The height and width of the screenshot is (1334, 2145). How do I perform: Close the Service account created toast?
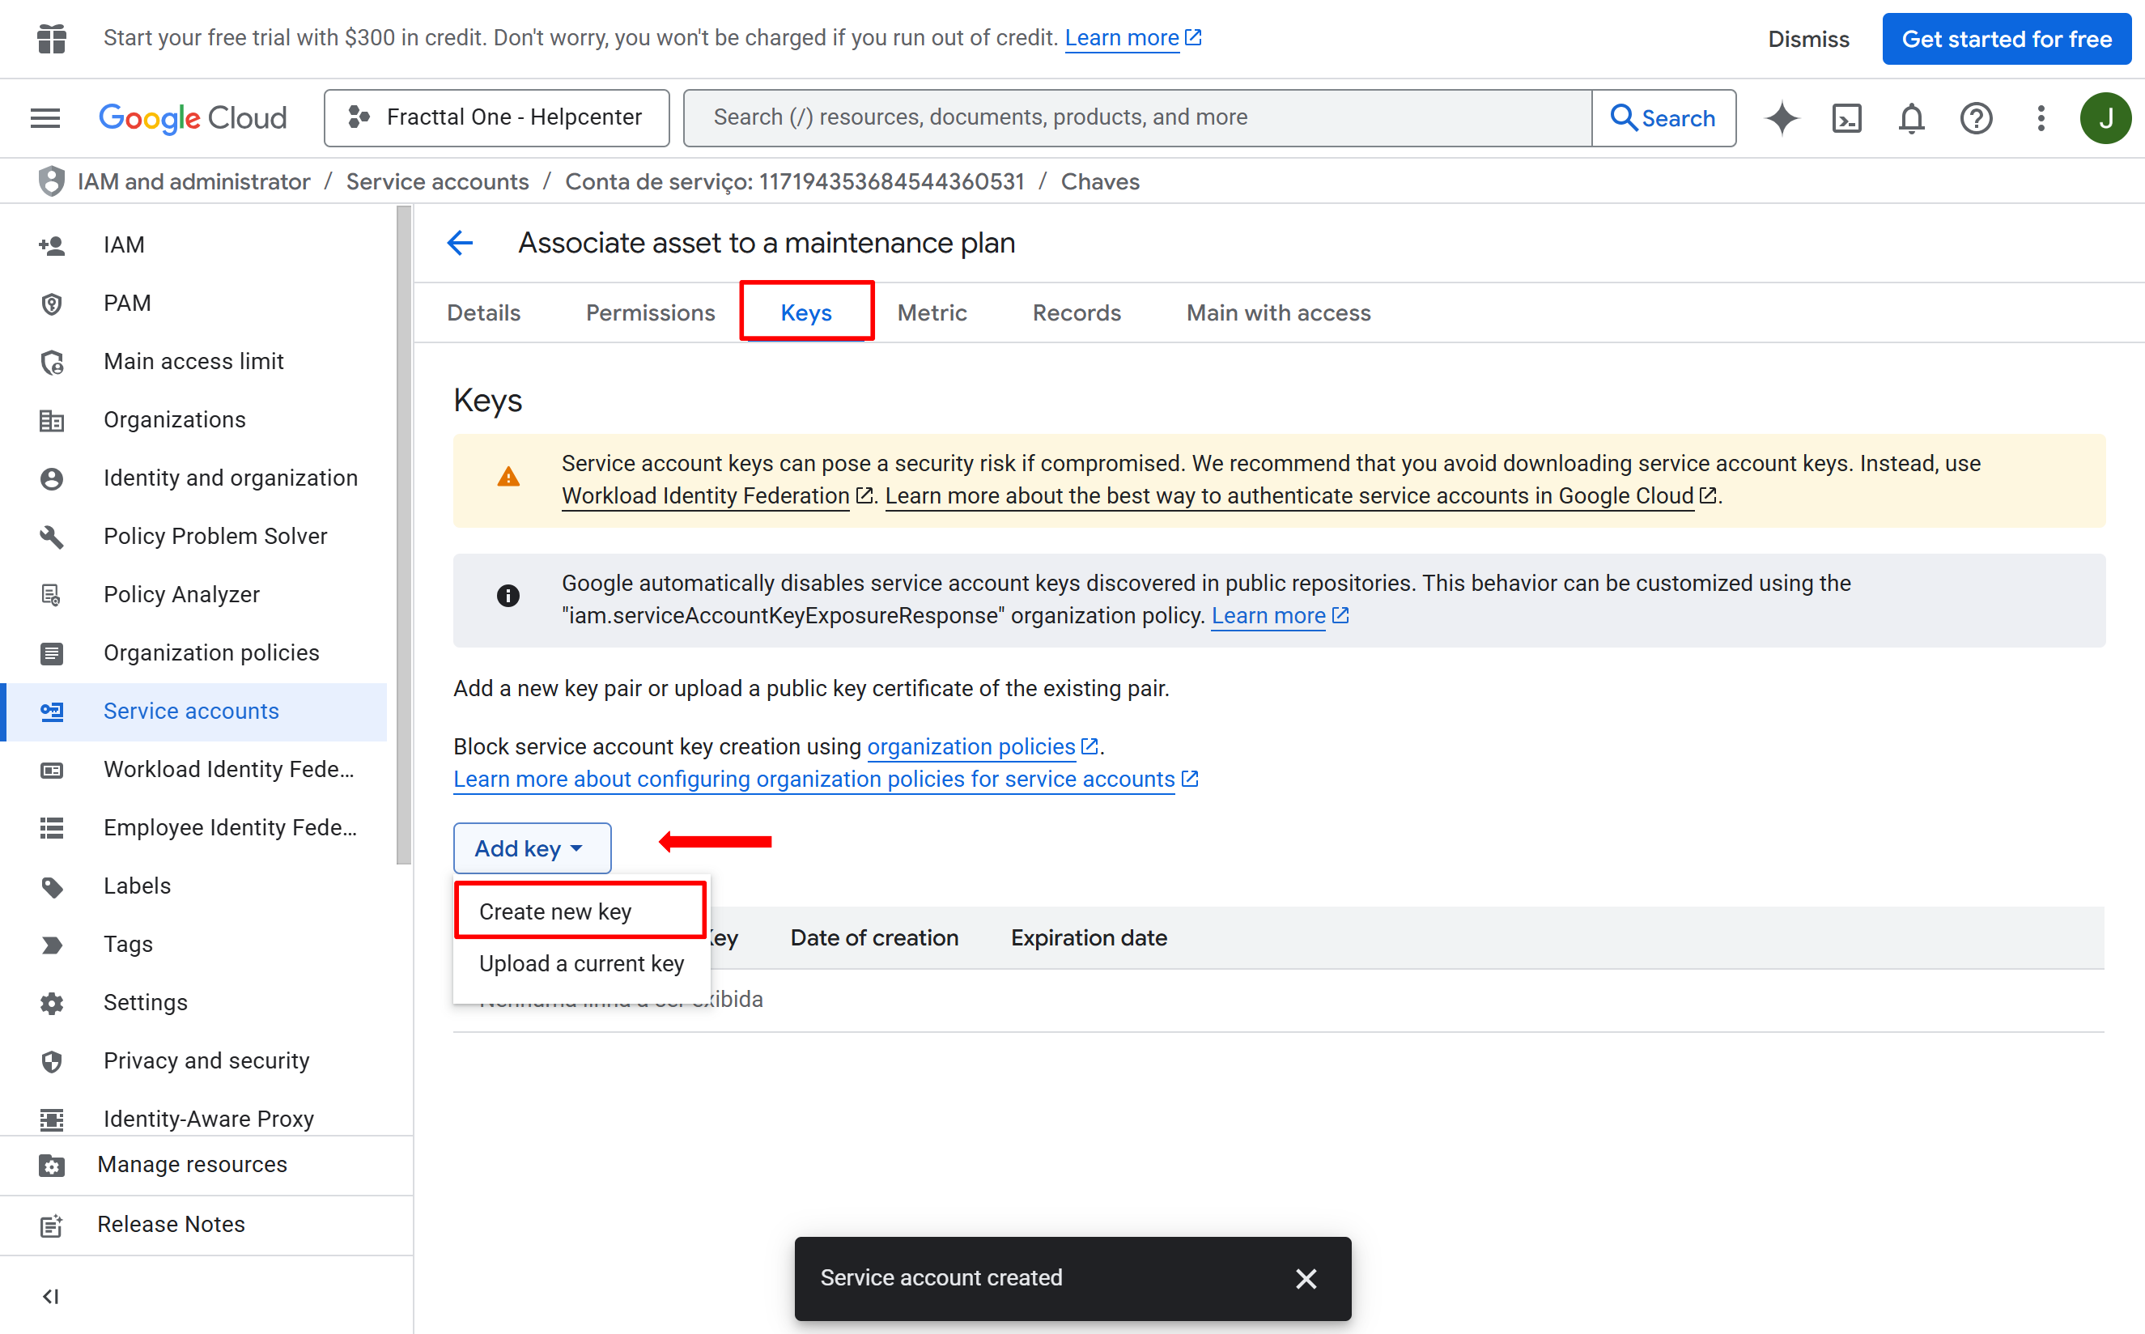click(x=1306, y=1277)
